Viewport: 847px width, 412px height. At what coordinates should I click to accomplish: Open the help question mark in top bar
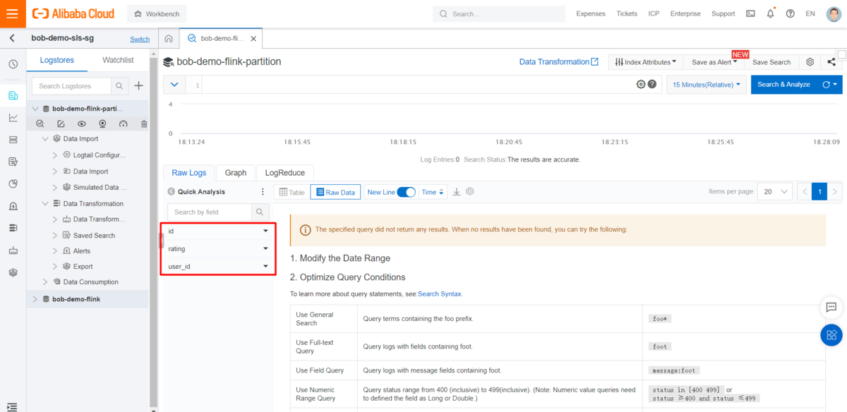[x=790, y=13]
